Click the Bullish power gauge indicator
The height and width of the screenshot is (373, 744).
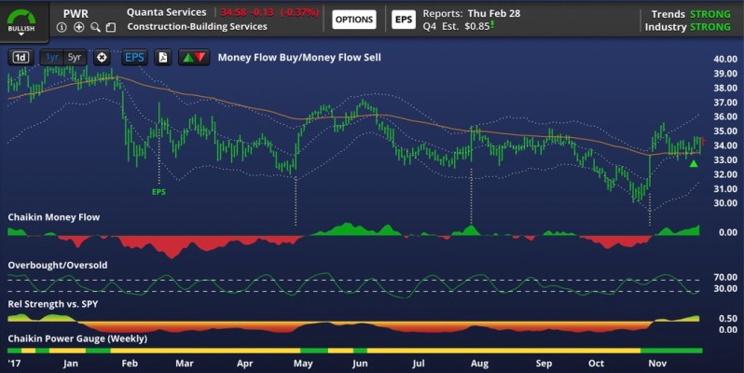pos(20,19)
